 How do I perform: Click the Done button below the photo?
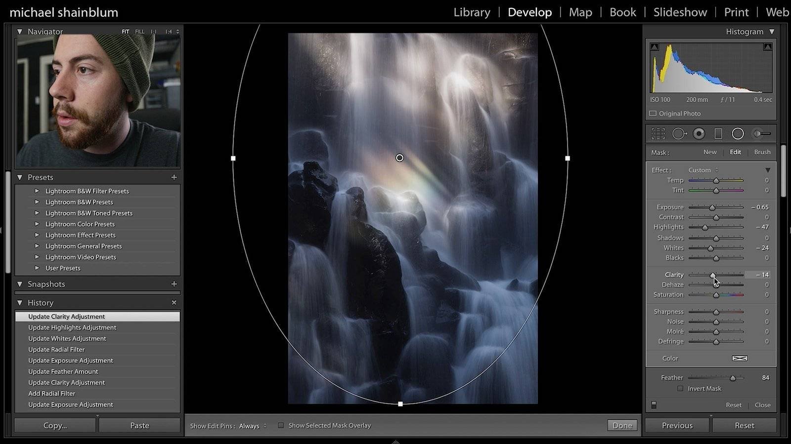click(x=622, y=425)
